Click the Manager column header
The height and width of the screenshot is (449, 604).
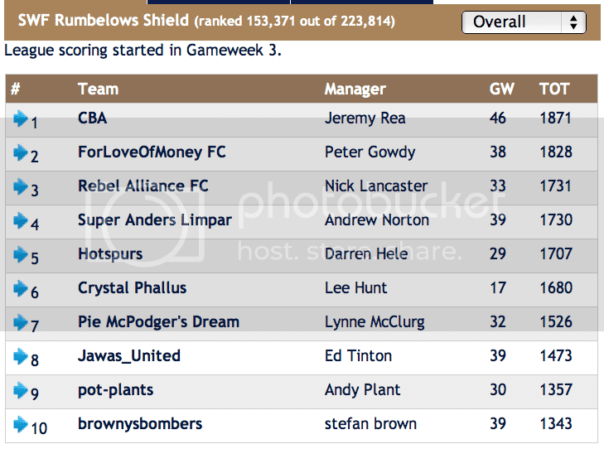[x=355, y=89]
